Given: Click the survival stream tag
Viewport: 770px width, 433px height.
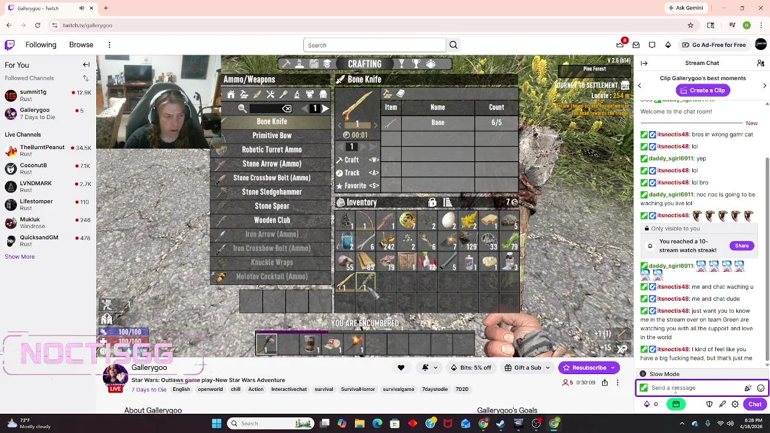Looking at the screenshot, I should (324, 389).
